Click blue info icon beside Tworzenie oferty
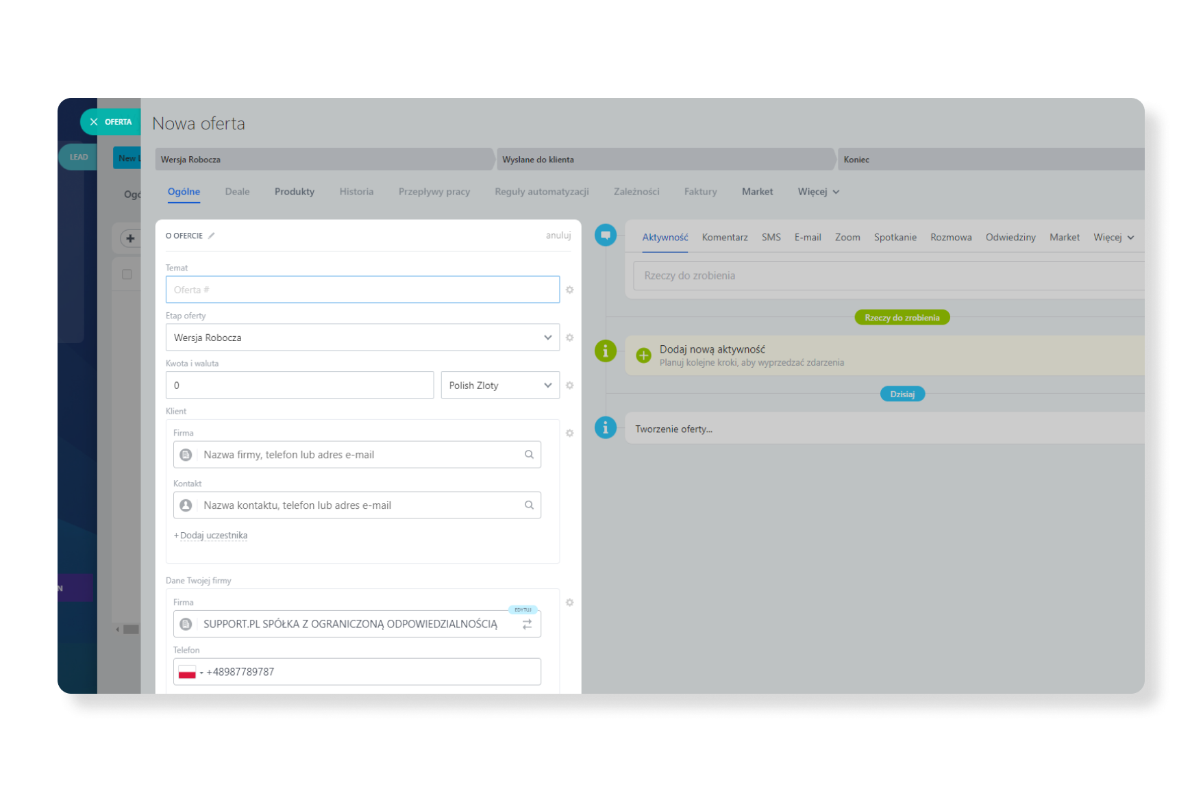 pos(606,428)
